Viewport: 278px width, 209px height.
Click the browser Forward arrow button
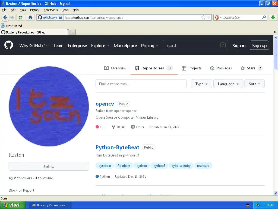12,17
